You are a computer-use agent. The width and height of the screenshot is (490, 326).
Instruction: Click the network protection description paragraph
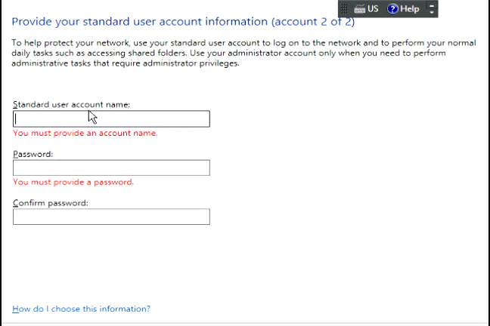click(242, 54)
